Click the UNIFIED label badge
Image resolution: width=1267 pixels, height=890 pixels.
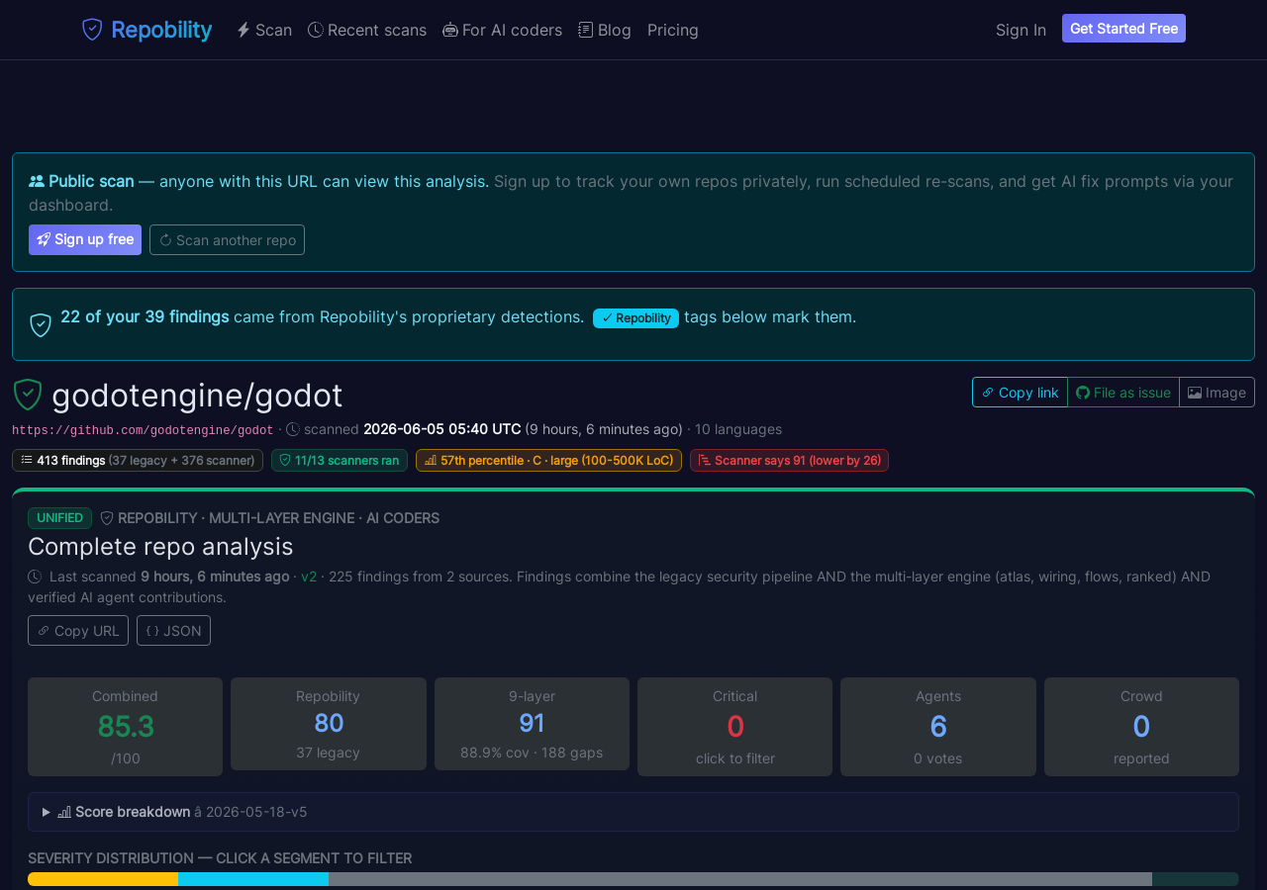click(59, 518)
